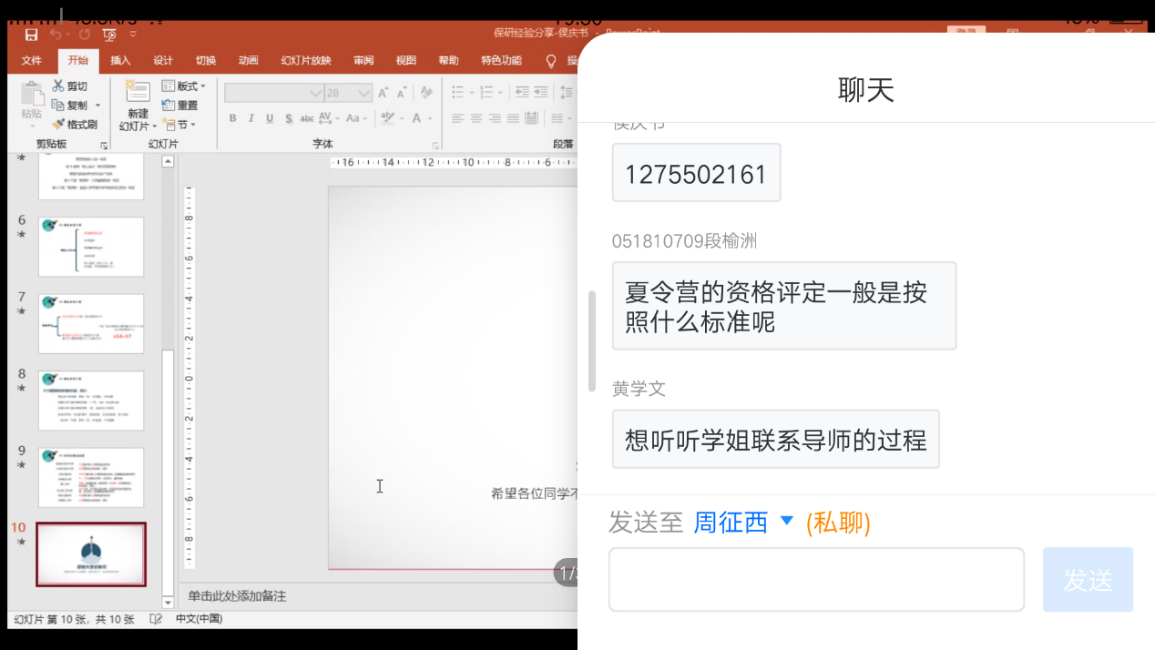Viewport: 1155px width, 650px height.
Task: Start slideshow from quick access toolbar icon
Action: [x=109, y=35]
